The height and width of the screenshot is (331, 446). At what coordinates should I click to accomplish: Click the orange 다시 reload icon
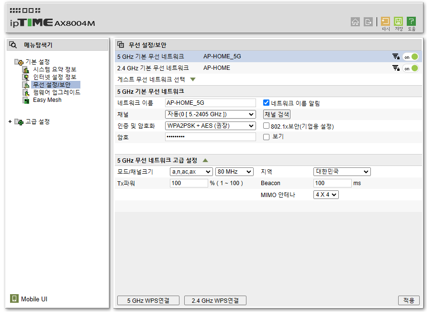(x=385, y=21)
